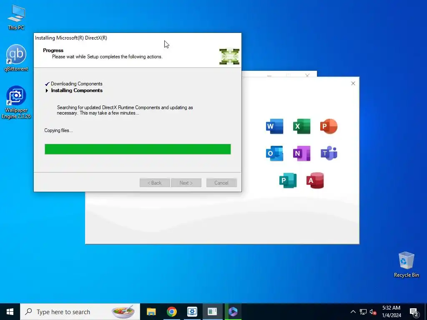Click the 'Please wait while Setup completes' text

click(107, 57)
